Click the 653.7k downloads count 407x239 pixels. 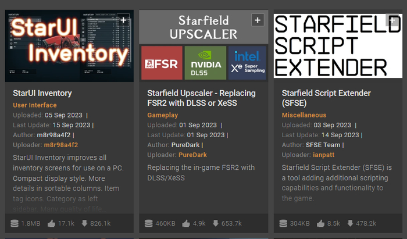pyautogui.click(x=231, y=223)
